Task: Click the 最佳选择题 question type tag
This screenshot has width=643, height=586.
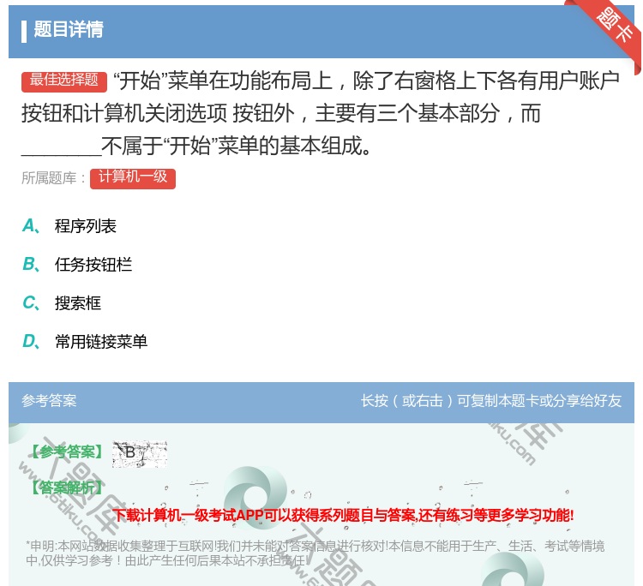Action: coord(64,81)
